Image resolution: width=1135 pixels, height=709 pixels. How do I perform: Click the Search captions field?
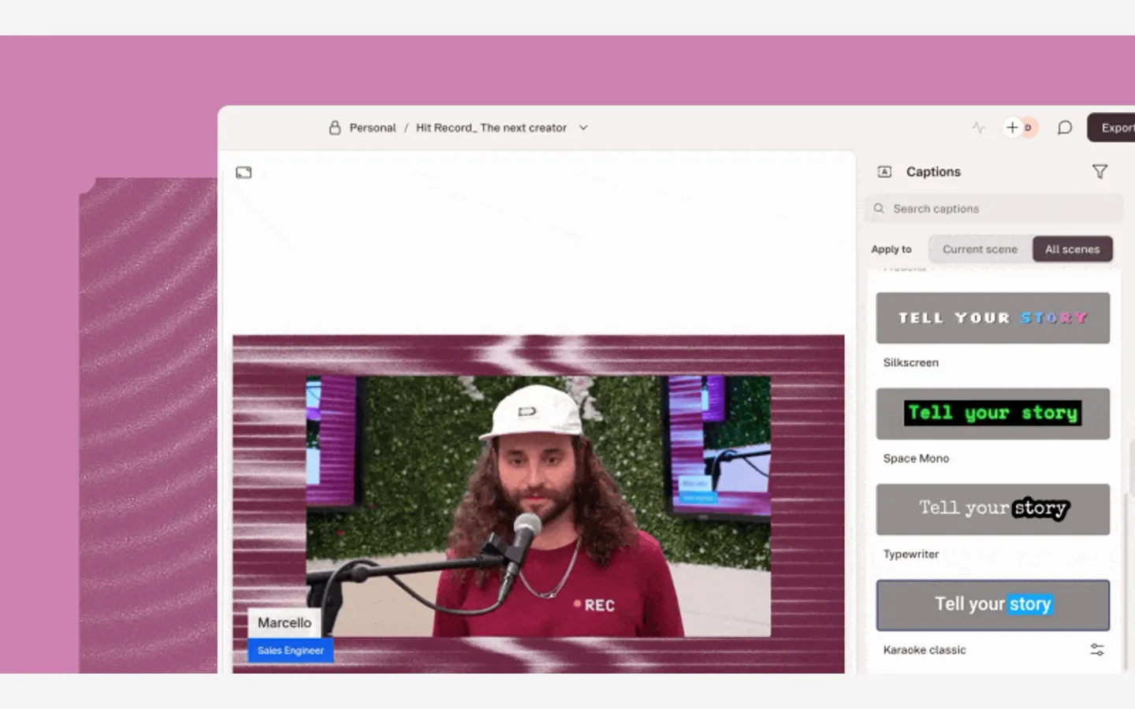[x=994, y=209]
